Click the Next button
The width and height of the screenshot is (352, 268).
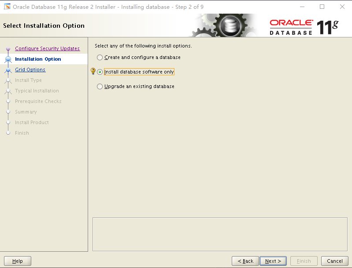[x=273, y=261]
